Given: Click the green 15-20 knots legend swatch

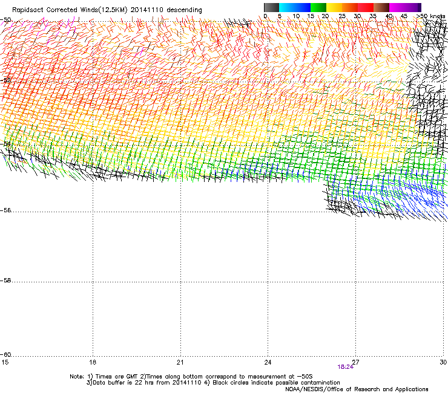Looking at the screenshot, I should pyautogui.click(x=318, y=7).
